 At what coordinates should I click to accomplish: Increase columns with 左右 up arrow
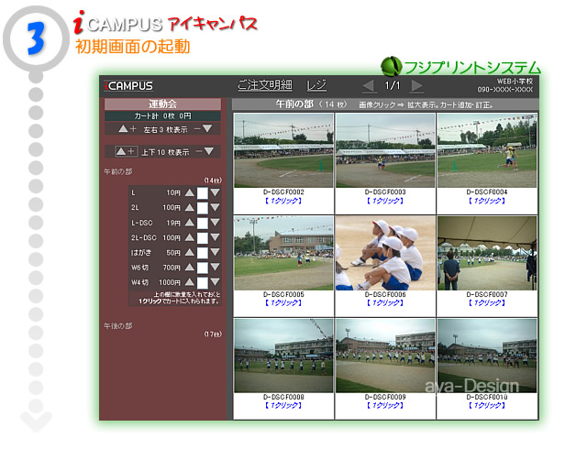pyautogui.click(x=123, y=129)
